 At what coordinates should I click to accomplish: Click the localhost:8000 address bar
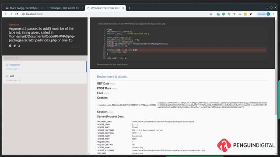(114, 14)
